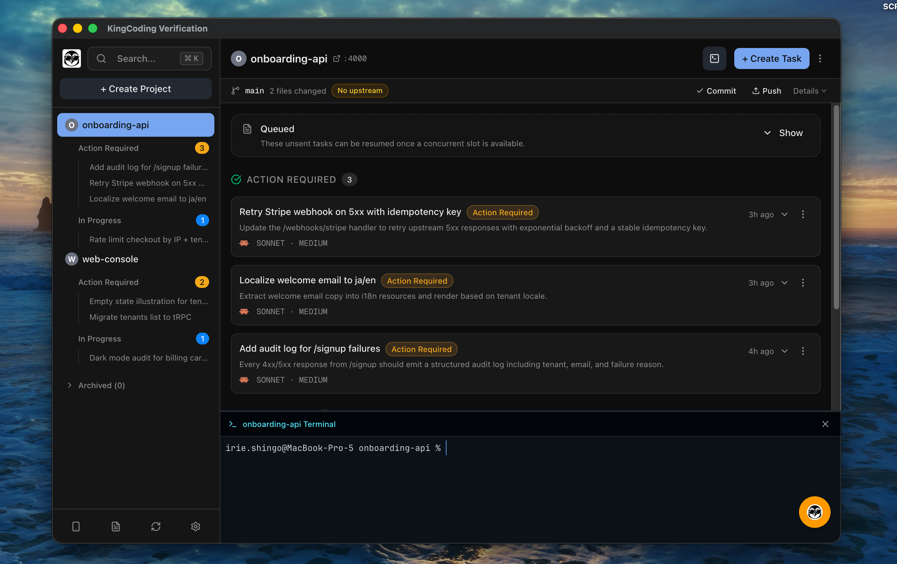Click the Create Task button
Viewport: 897px width, 564px height.
click(x=771, y=59)
